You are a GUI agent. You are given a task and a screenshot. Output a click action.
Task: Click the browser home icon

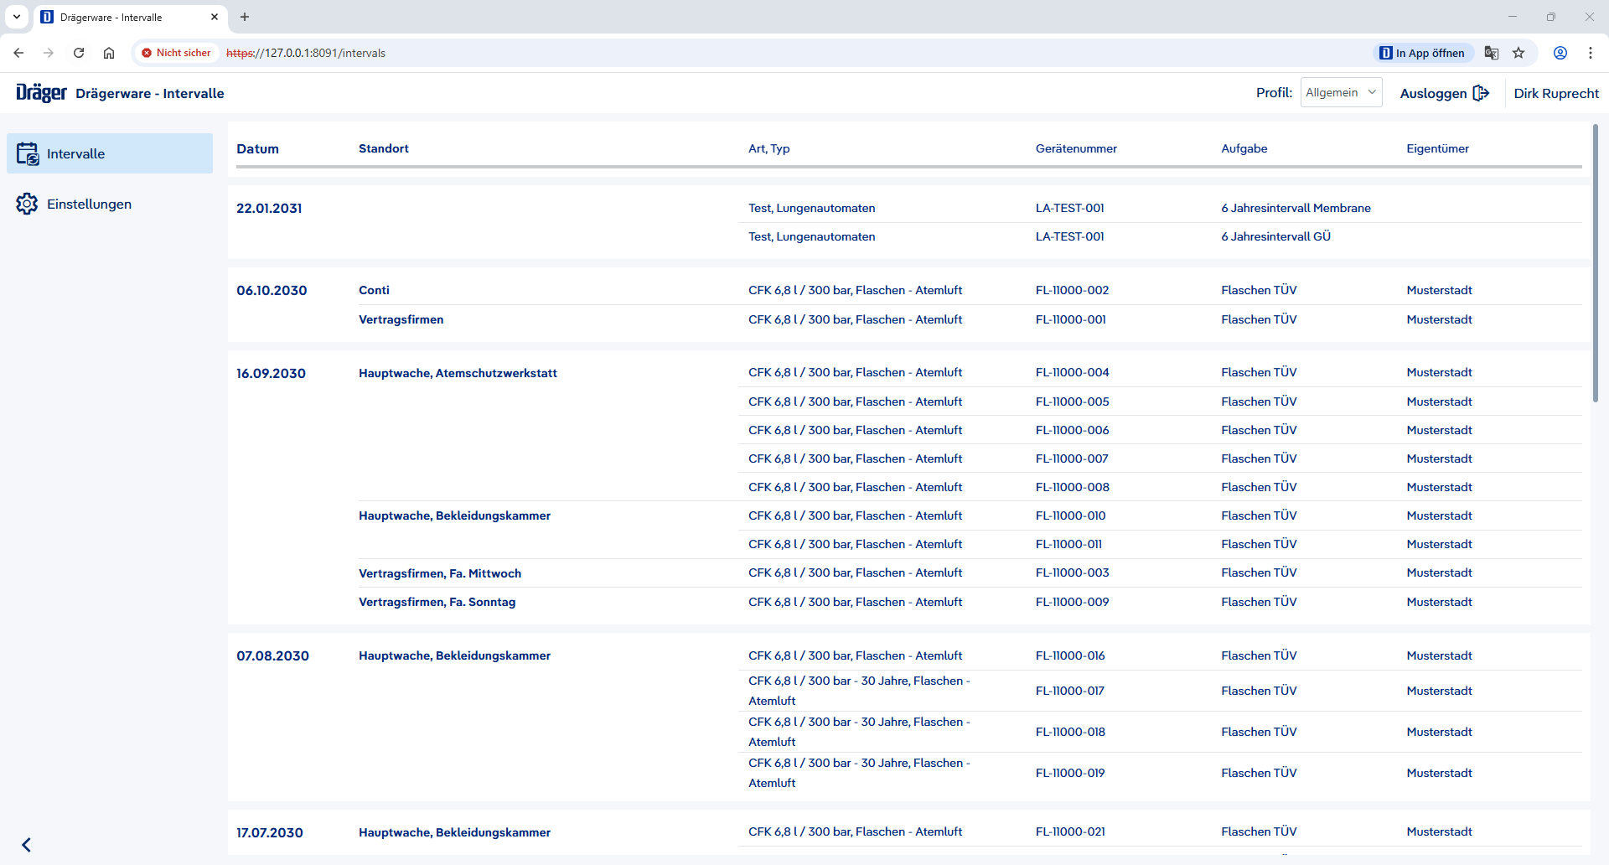pyautogui.click(x=109, y=53)
